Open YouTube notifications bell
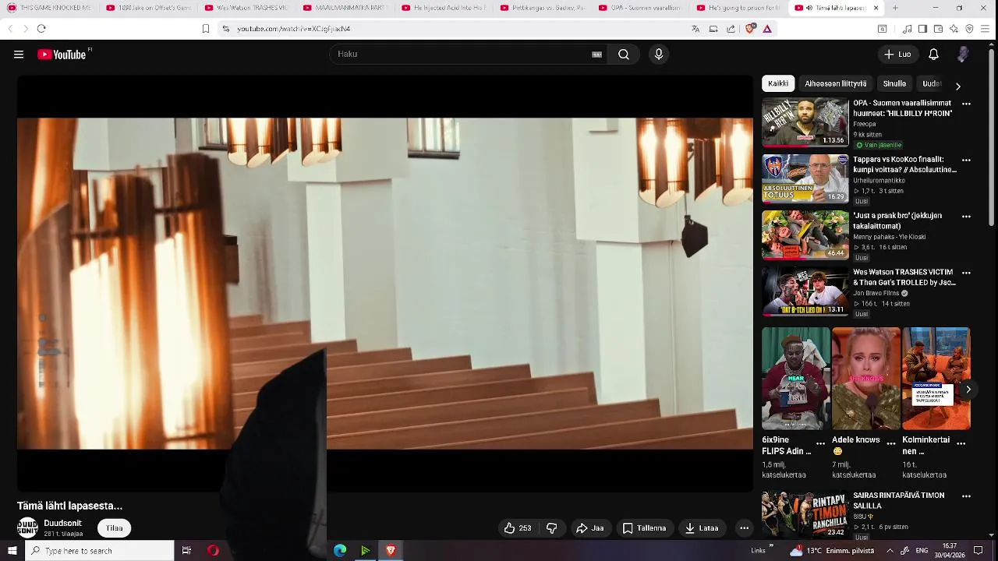Viewport: 998px width, 561px height. pyautogui.click(x=933, y=55)
